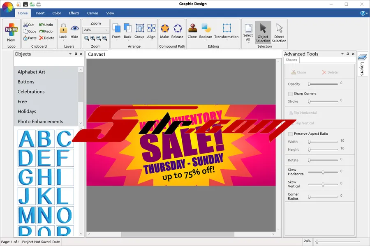
Task: Expand the Transformation dropdown arrow
Action: pyautogui.click(x=227, y=40)
